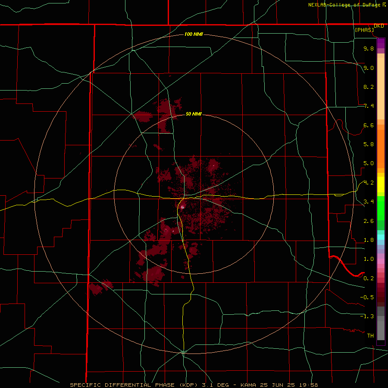The width and height of the screenshot is (388, 388).
Task: Click the small arrow logo after DuPage
Action: pyautogui.click(x=384, y=4)
